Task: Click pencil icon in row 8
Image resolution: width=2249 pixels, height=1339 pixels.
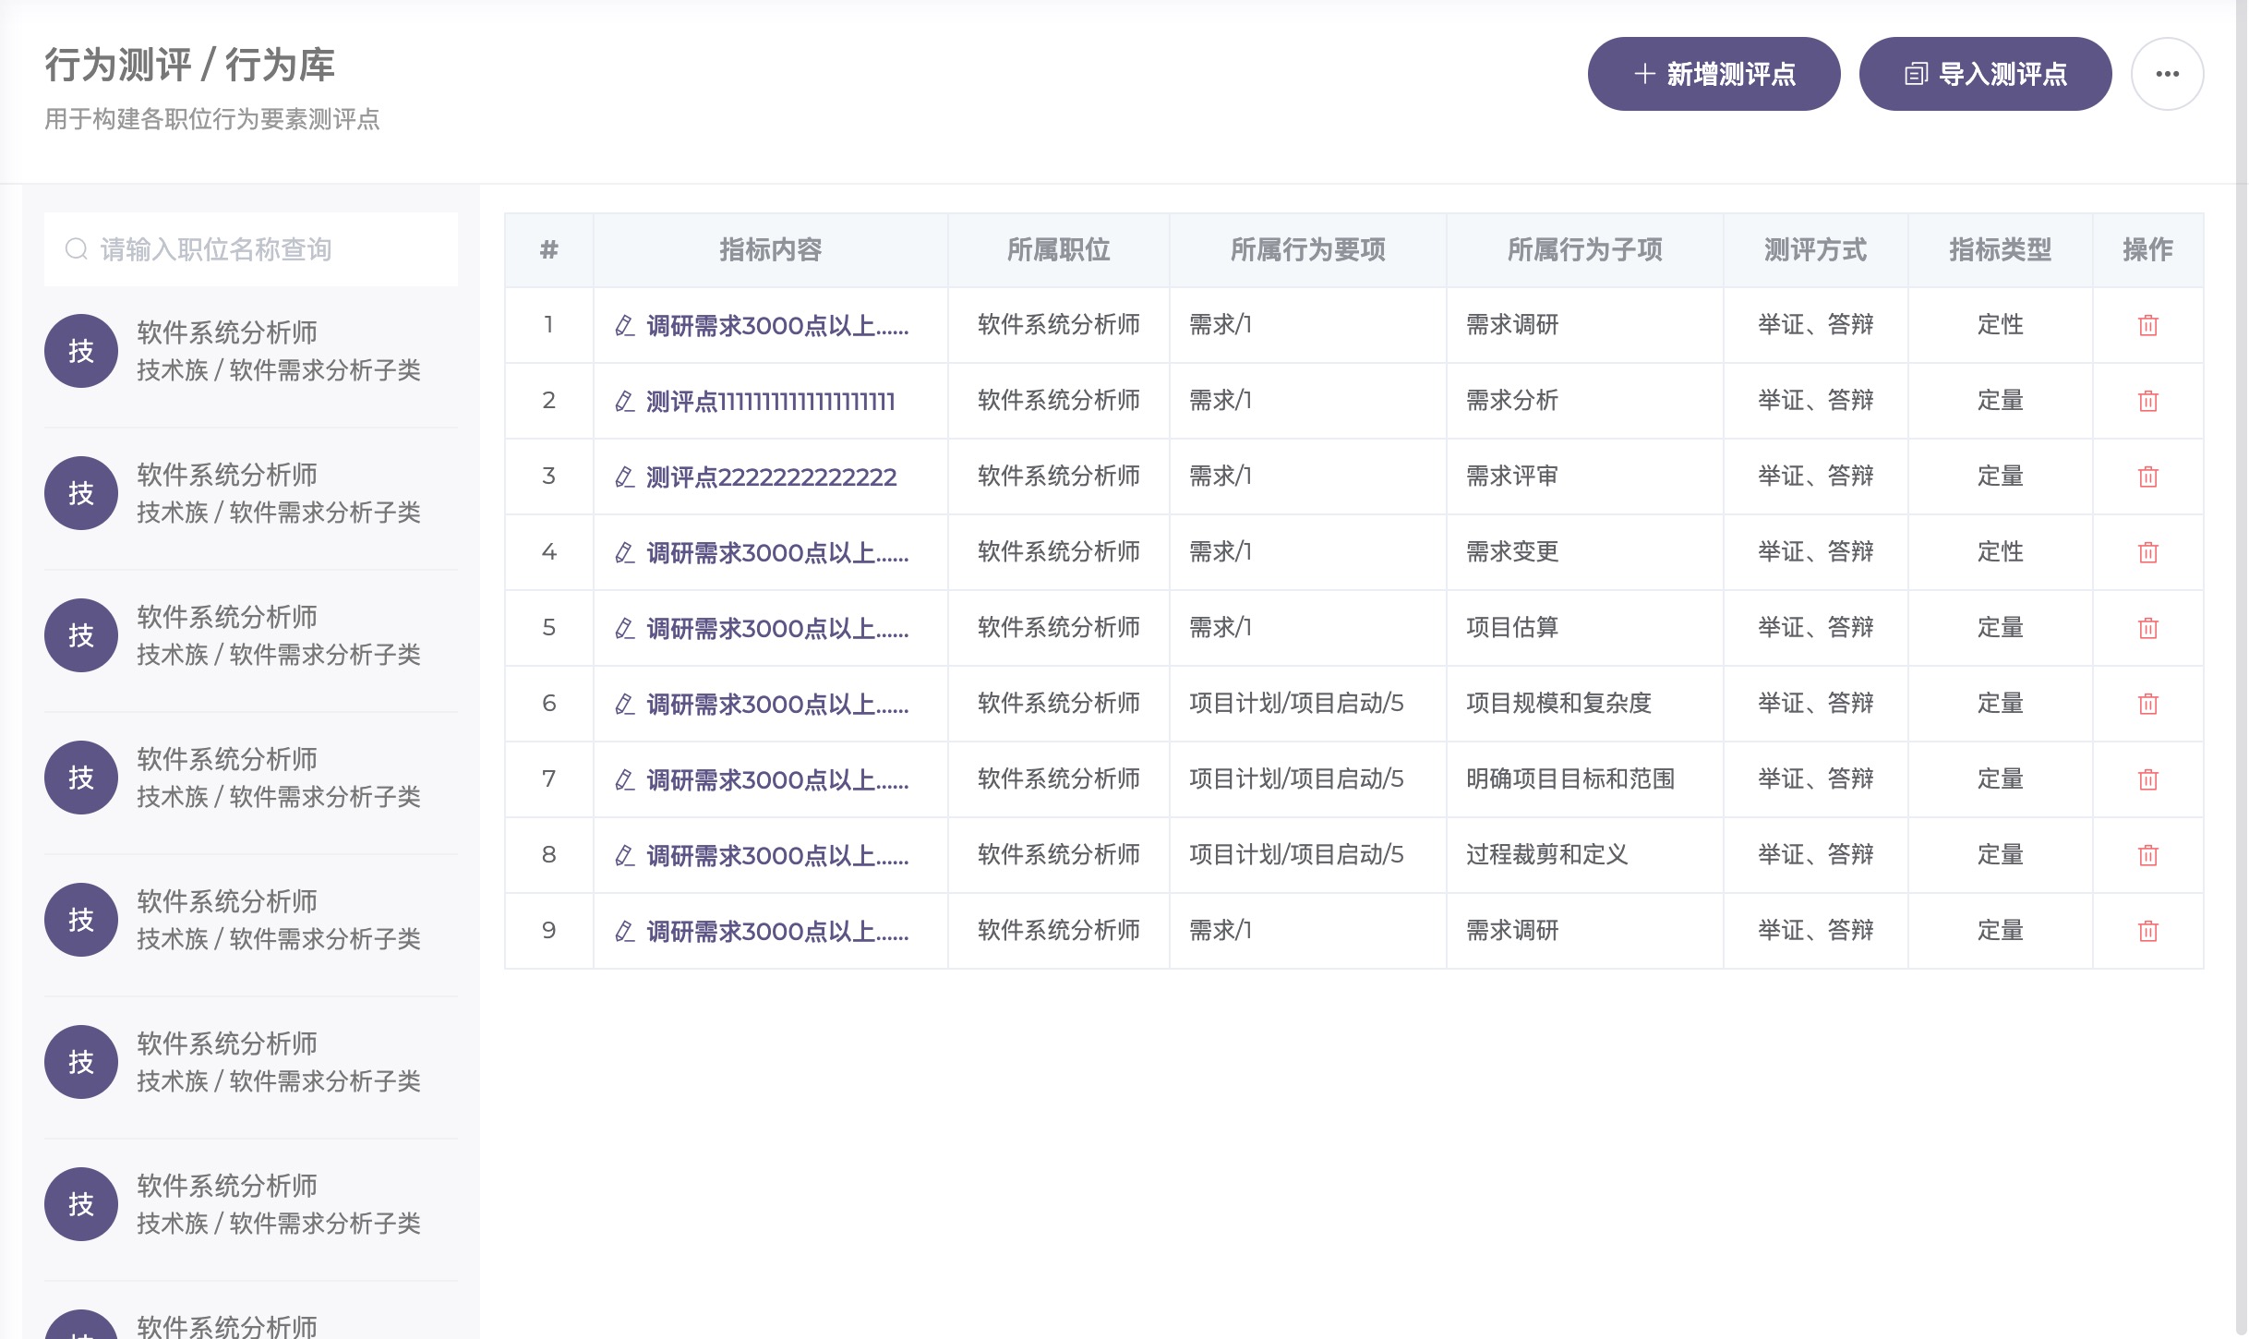Action: tap(624, 855)
